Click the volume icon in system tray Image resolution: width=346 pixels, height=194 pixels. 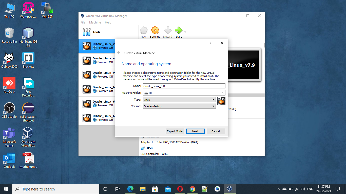point(302,189)
